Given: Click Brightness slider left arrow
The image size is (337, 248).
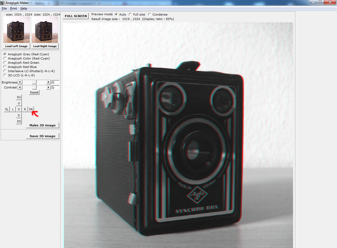Looking at the screenshot, I should pos(20,82).
